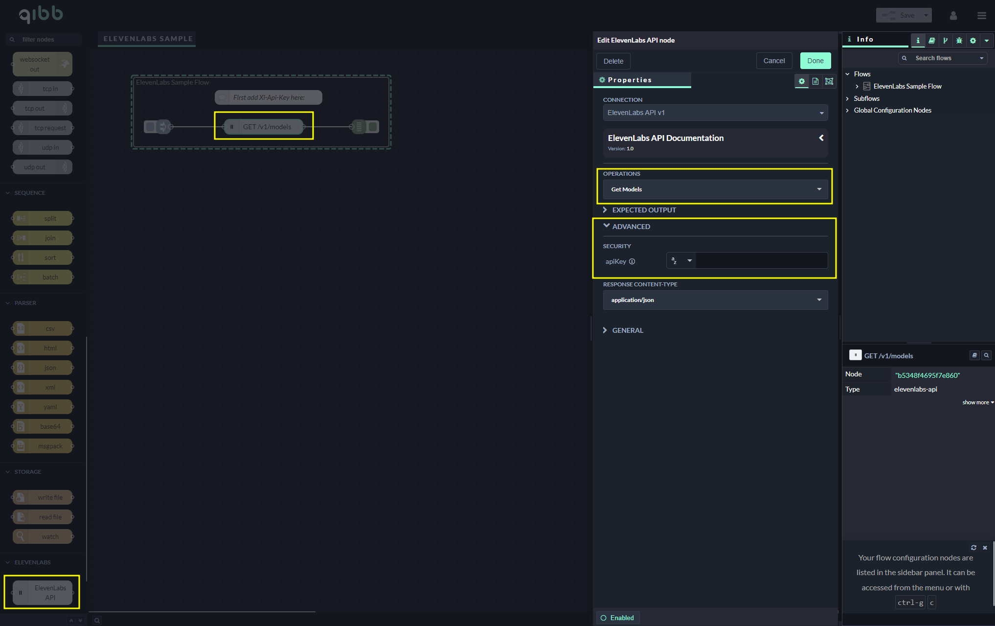Click the user account icon

(x=953, y=16)
